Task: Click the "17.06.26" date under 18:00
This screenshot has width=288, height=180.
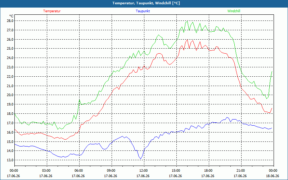Action: click(208, 176)
